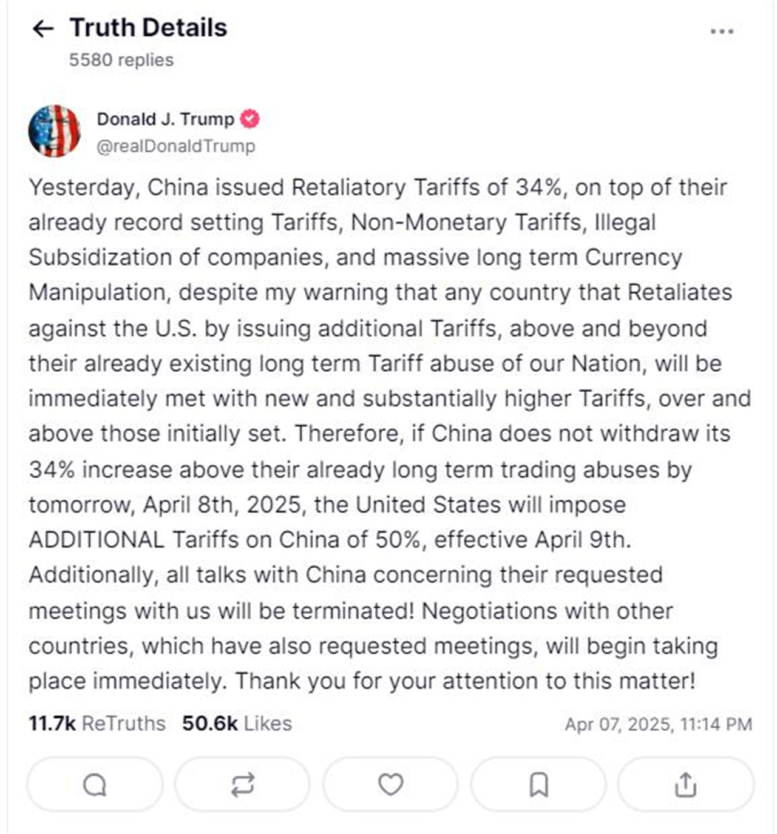Click the verified badge next to name
Image resolution: width=777 pixels, height=834 pixels.
point(249,119)
